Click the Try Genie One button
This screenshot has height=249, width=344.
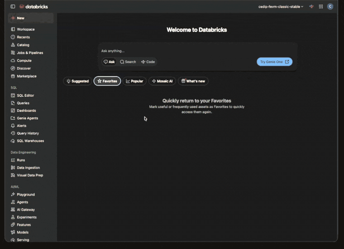274,62
